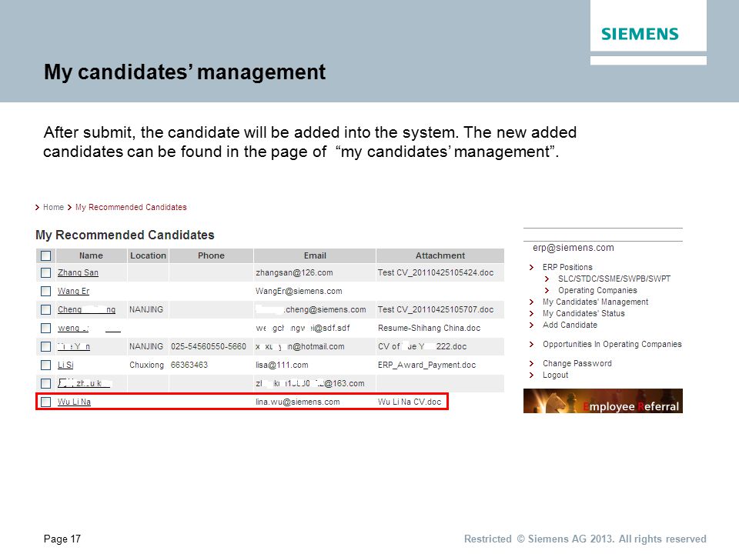Open the weng candidate name link
Viewport: 739px width, 554px height.
tap(89, 328)
